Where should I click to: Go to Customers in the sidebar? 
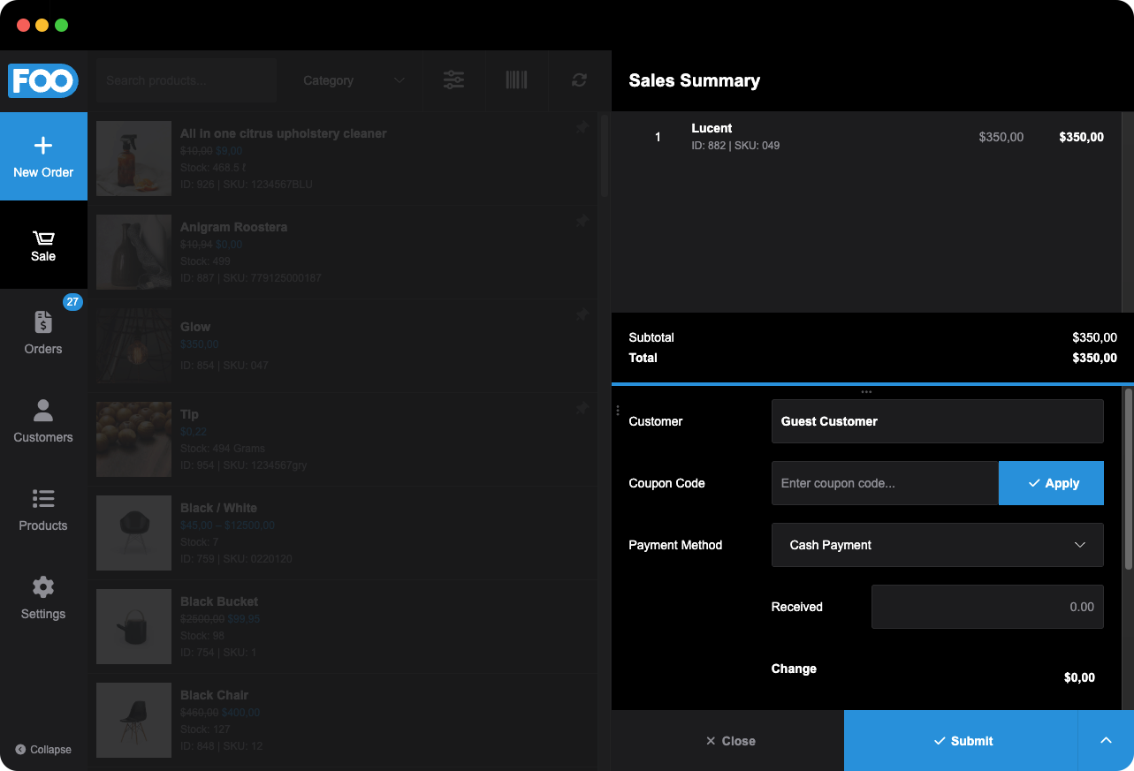click(x=43, y=421)
